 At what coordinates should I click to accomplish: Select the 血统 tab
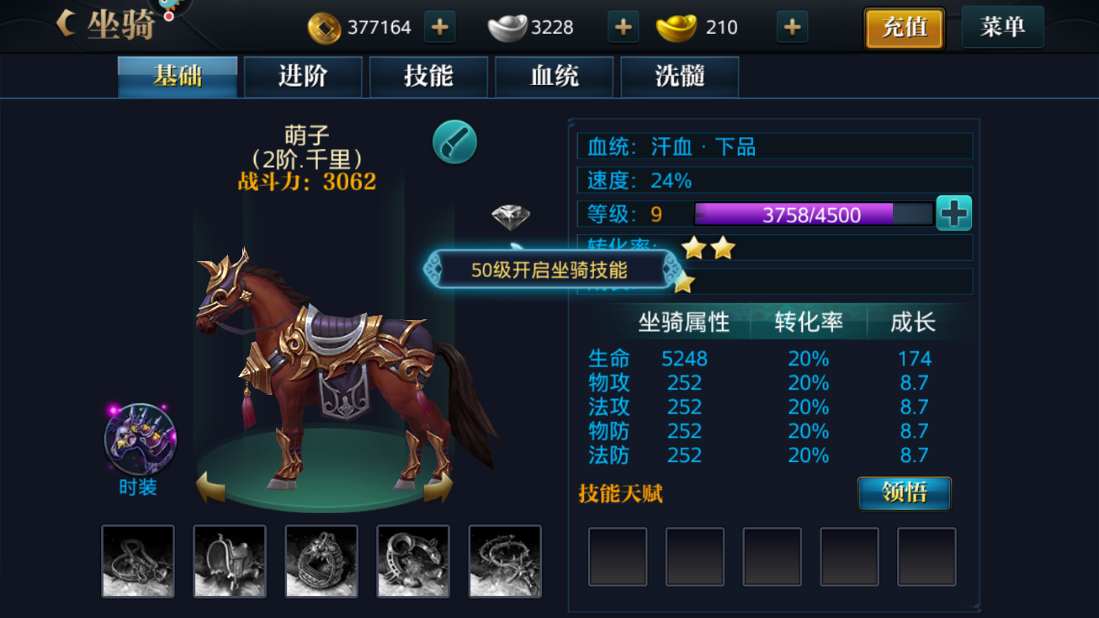(x=554, y=76)
